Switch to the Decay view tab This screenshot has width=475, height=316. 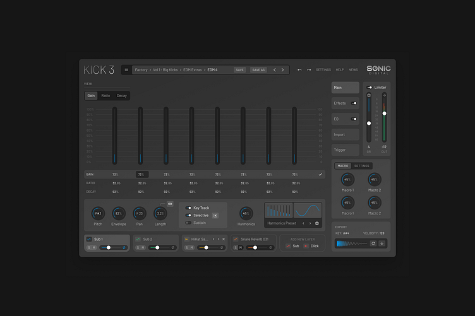tap(121, 96)
